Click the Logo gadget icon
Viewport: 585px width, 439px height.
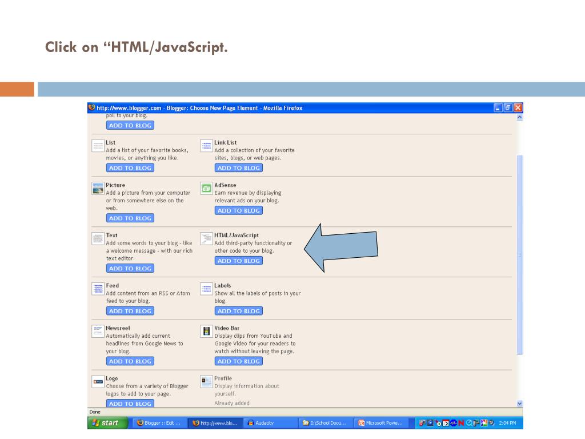tap(98, 381)
